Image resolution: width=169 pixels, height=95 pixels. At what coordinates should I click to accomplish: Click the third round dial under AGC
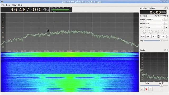tap(157, 32)
